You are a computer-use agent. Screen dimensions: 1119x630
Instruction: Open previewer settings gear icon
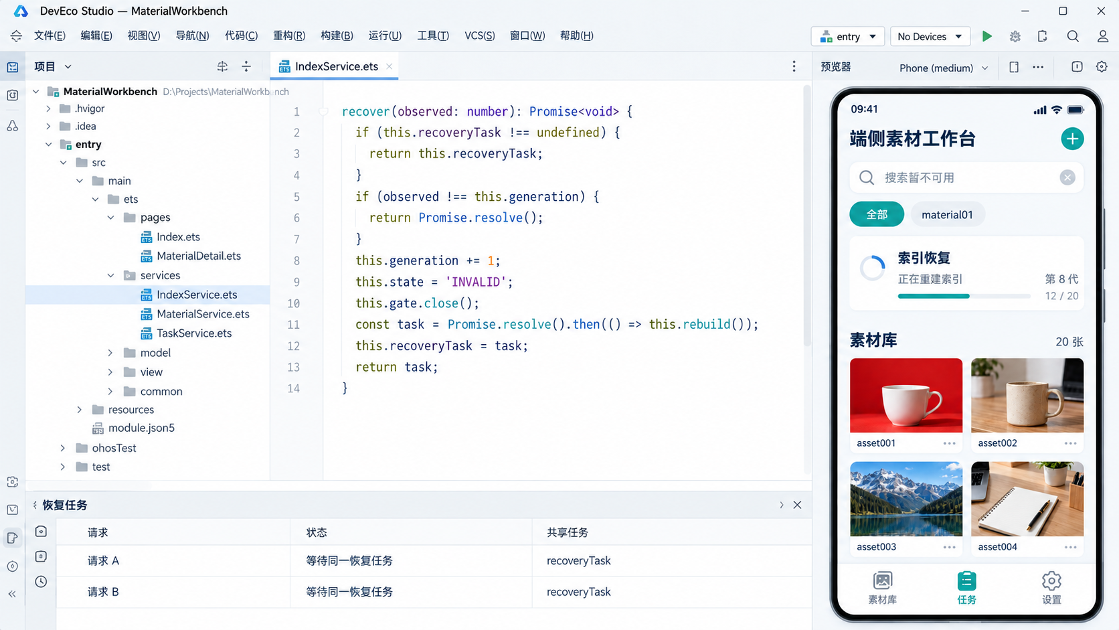1102,67
